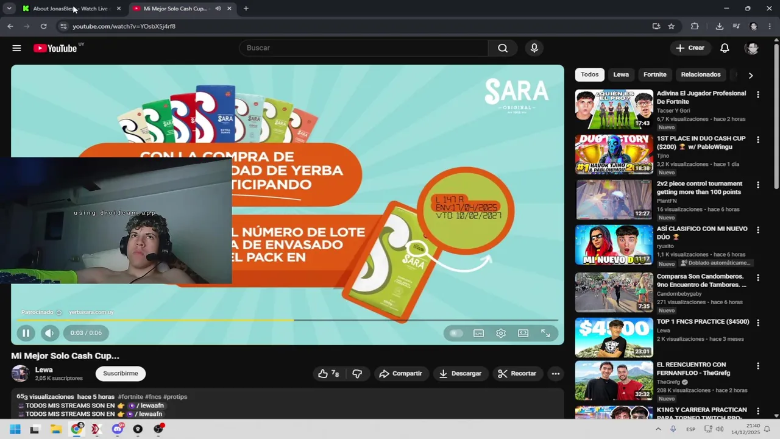Show hidden system tray icons

pos(658,429)
